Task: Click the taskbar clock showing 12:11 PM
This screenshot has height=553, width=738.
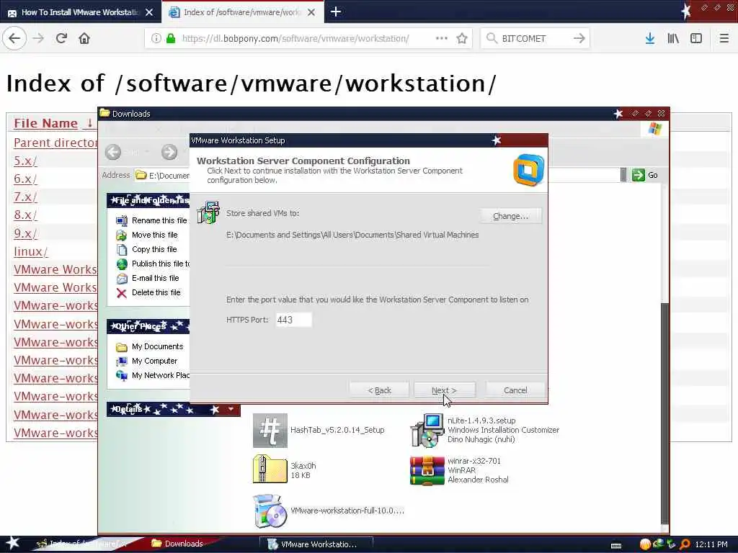Action: pos(711,544)
